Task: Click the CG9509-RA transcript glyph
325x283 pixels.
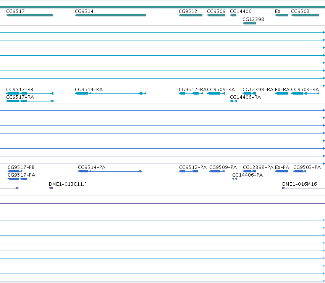Action: [x=216, y=93]
